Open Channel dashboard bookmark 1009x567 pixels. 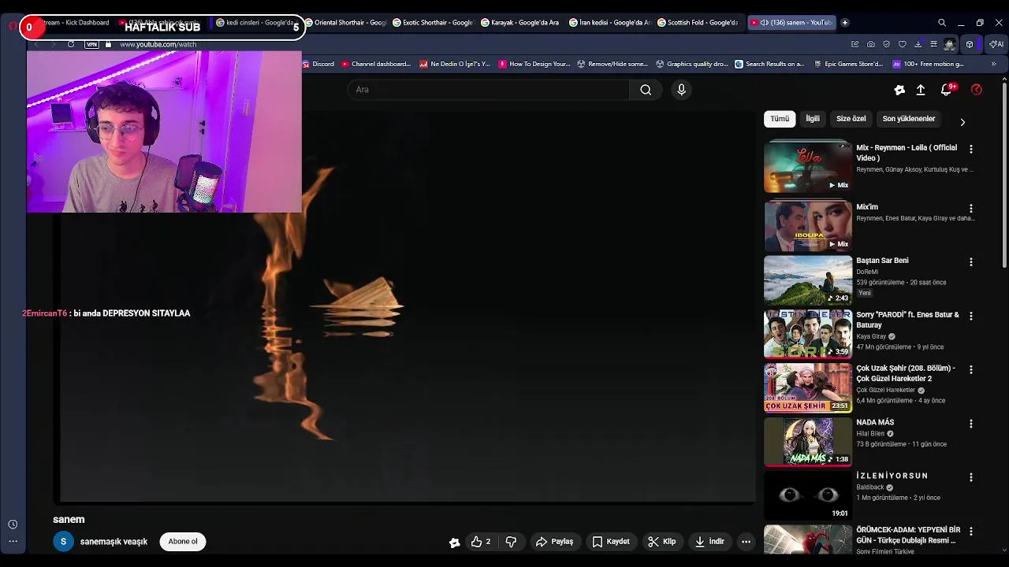click(376, 64)
